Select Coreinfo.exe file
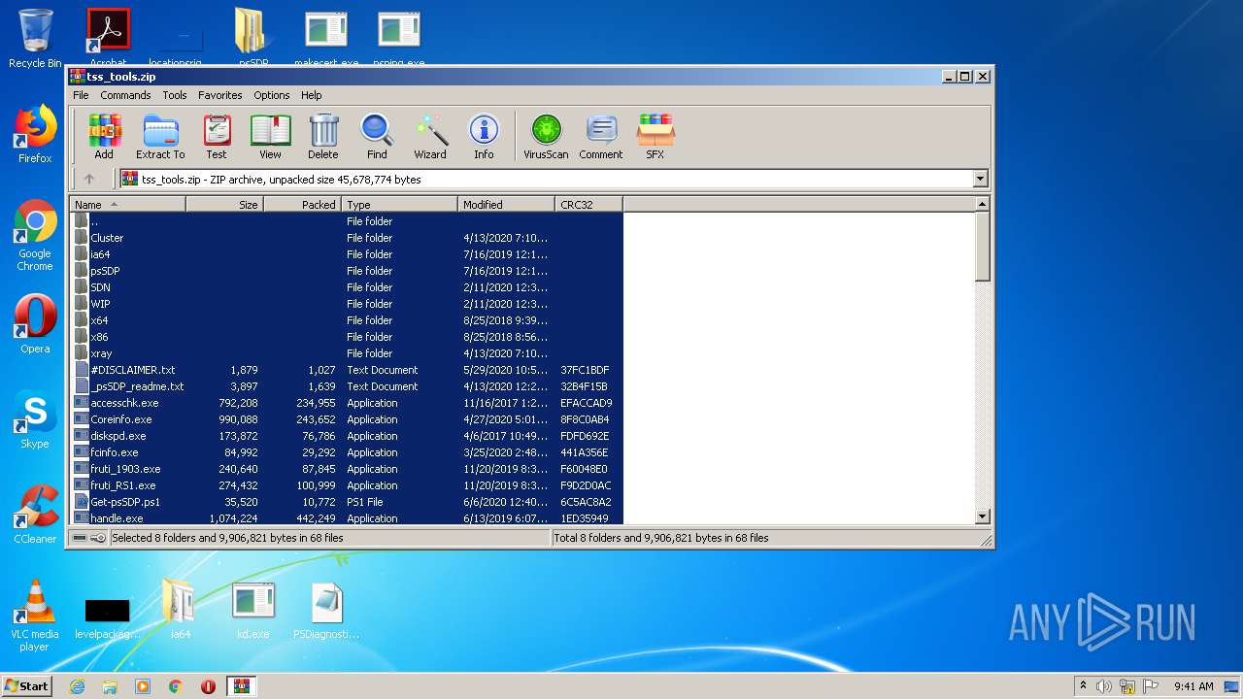Viewport: 1243px width, 699px height. pyautogui.click(x=347, y=419)
